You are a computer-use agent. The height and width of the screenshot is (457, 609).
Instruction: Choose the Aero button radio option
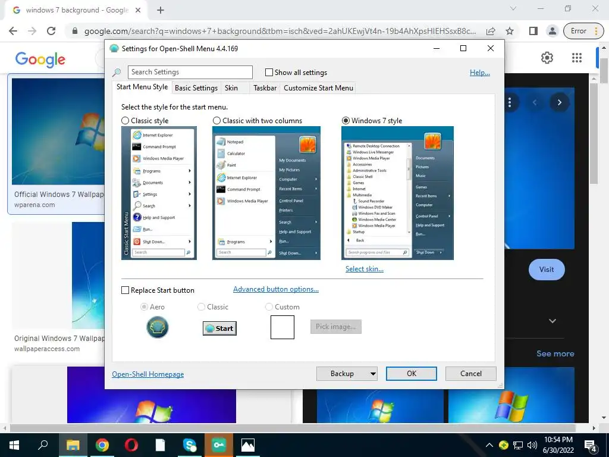coord(144,307)
